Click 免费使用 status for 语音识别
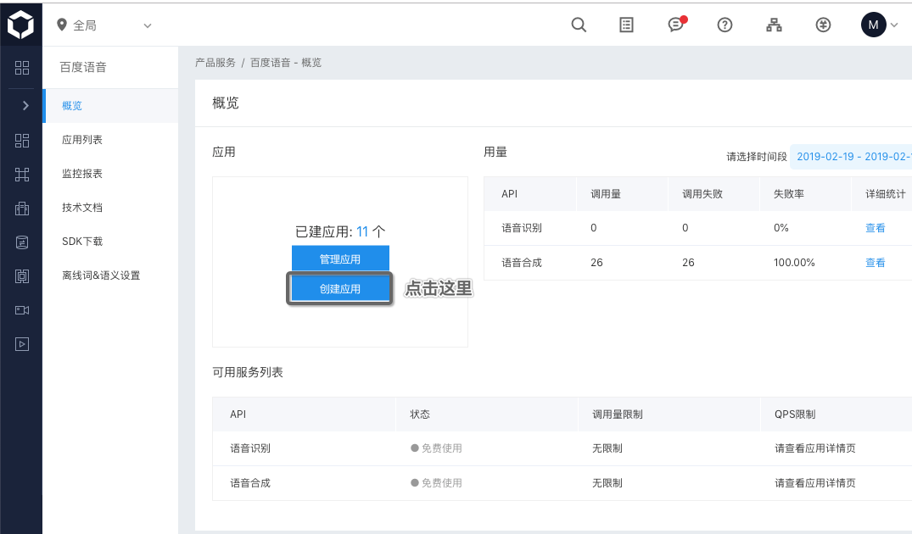This screenshot has height=534, width=912. (436, 448)
